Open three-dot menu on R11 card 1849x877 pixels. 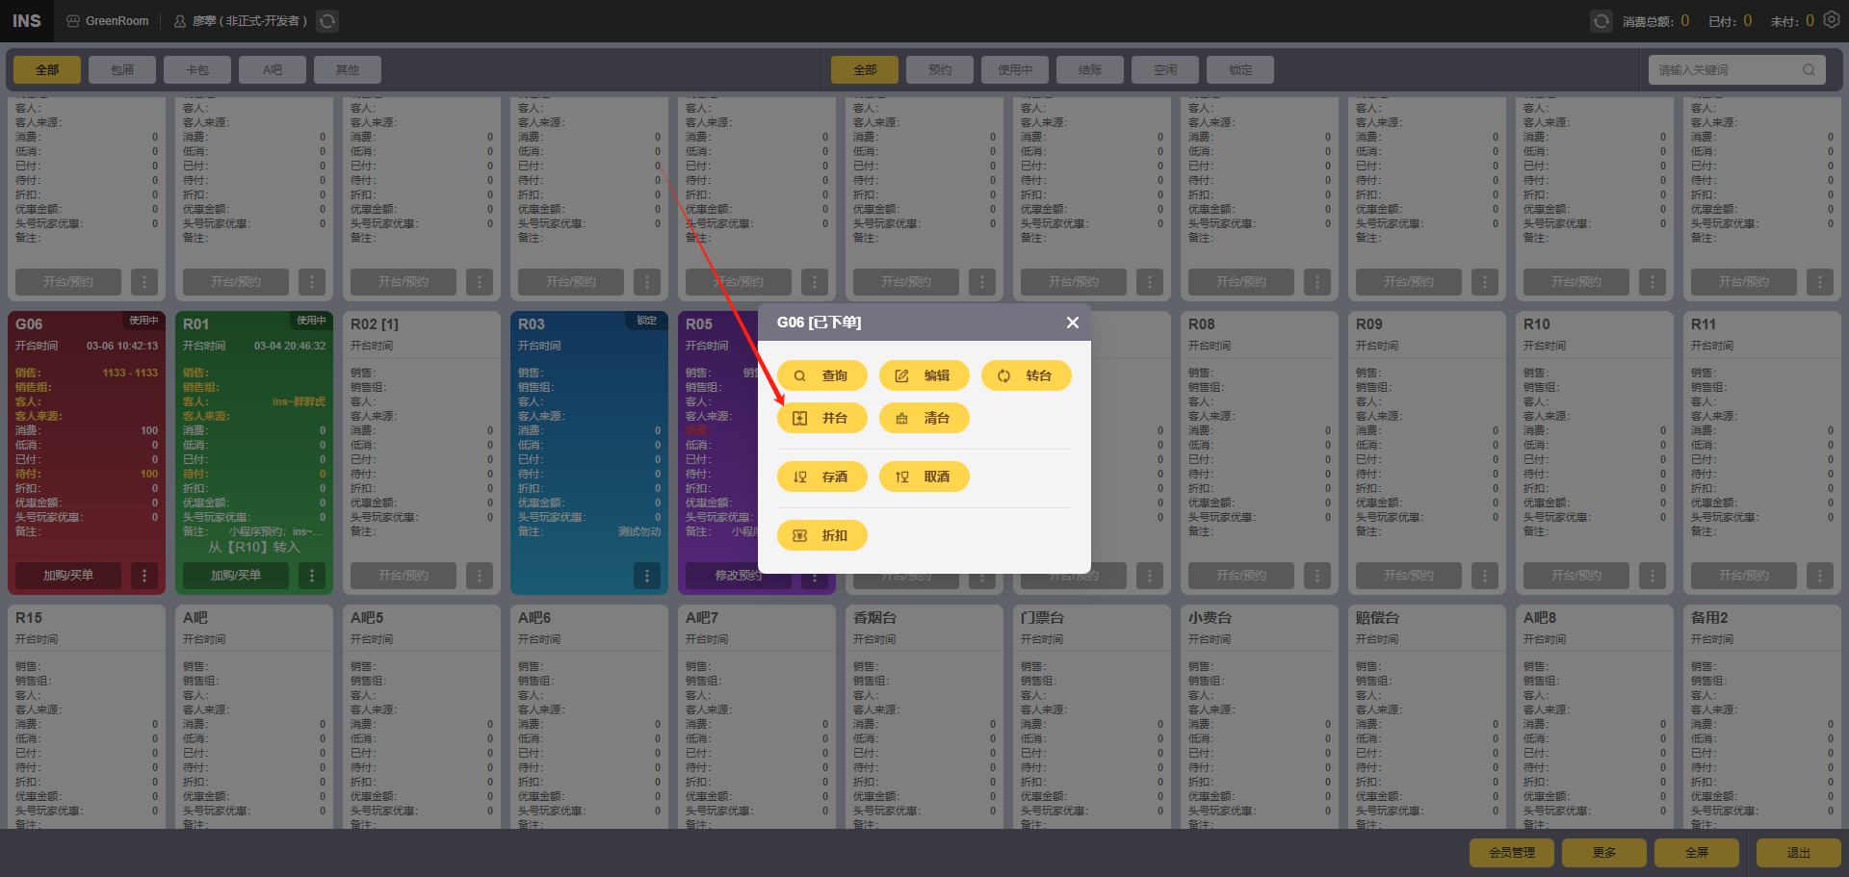pos(1820,576)
